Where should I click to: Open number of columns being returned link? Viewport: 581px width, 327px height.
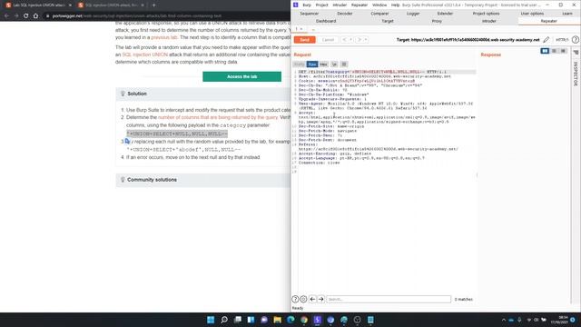218,117
